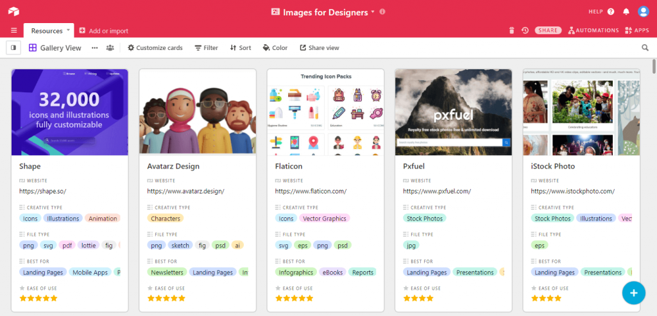The width and height of the screenshot is (657, 316).
Task: Open Shape card cover image
Action: point(69,112)
